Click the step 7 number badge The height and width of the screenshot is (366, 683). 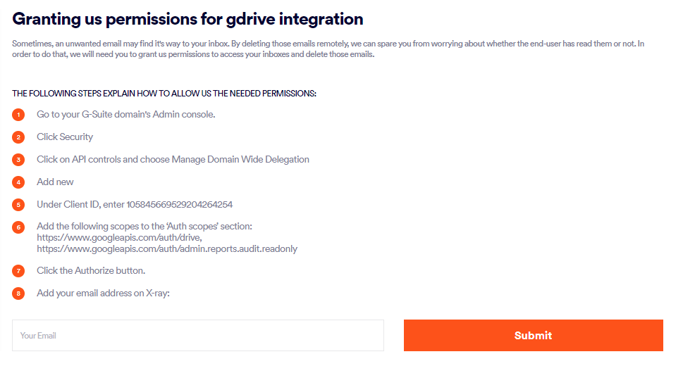pyautogui.click(x=18, y=271)
